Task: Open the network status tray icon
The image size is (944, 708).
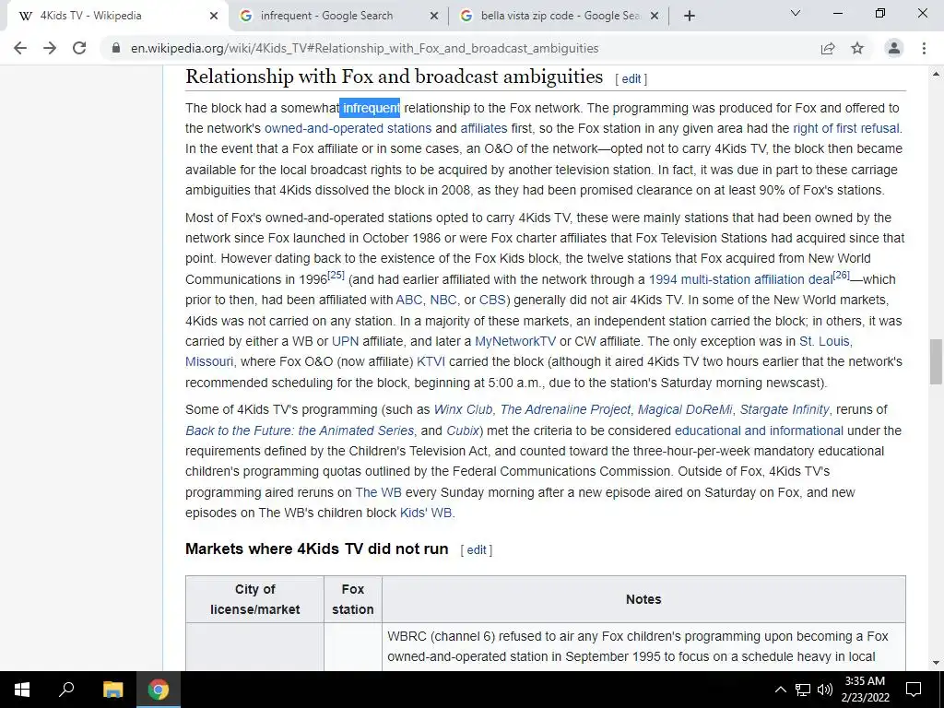Action: [x=803, y=690]
